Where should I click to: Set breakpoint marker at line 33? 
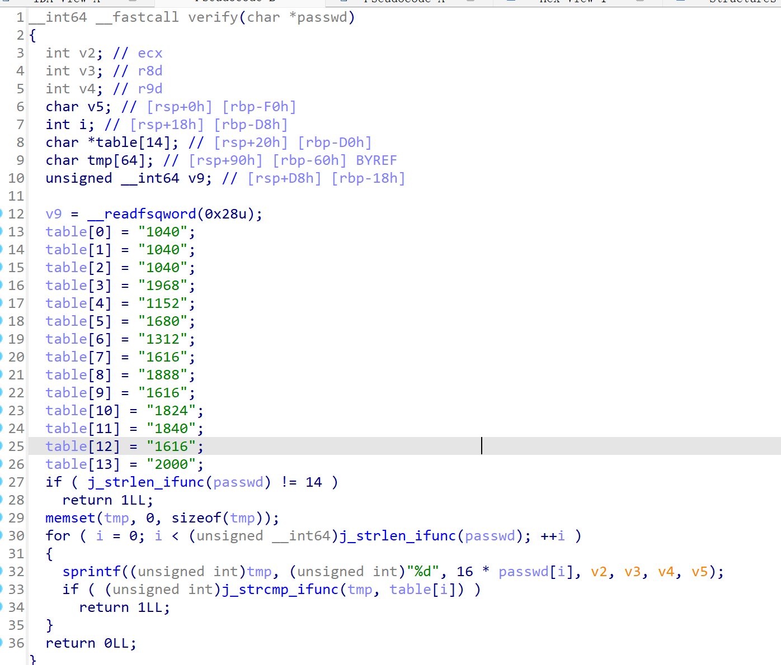tap(2, 590)
